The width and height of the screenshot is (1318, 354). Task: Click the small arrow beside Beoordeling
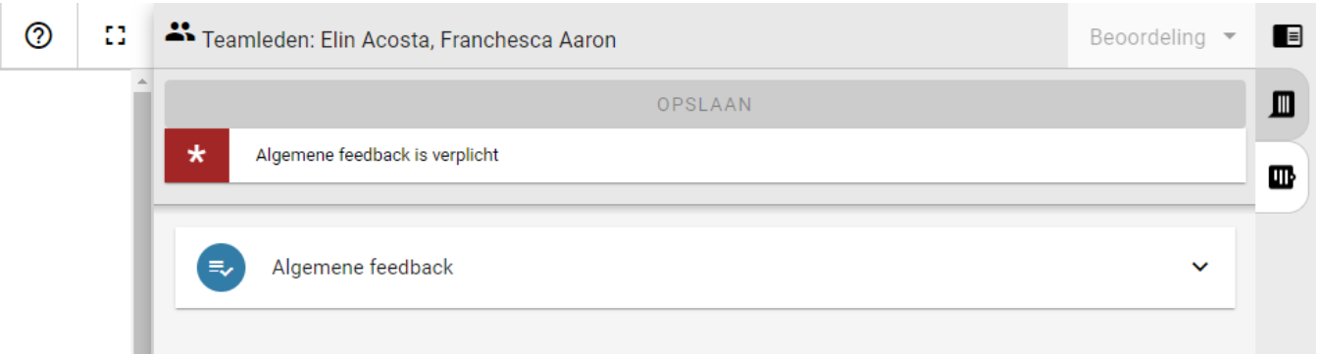(1229, 37)
